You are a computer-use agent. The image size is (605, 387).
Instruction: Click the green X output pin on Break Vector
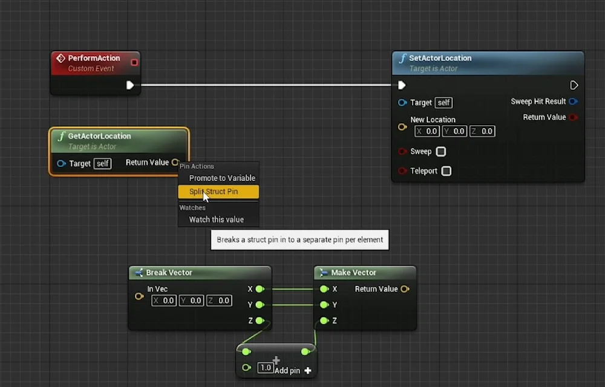[x=259, y=289]
